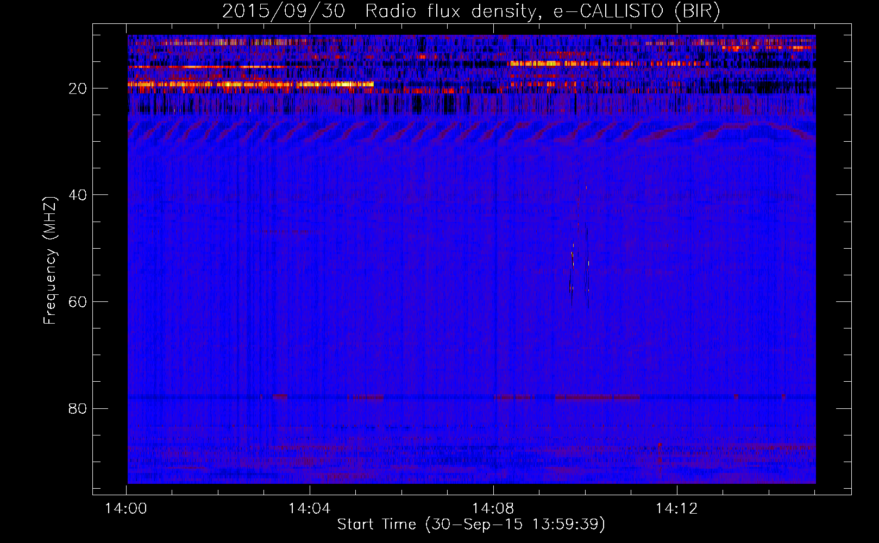Click the 60 frequency tick label
Screen dimensions: 879x543
point(78,302)
